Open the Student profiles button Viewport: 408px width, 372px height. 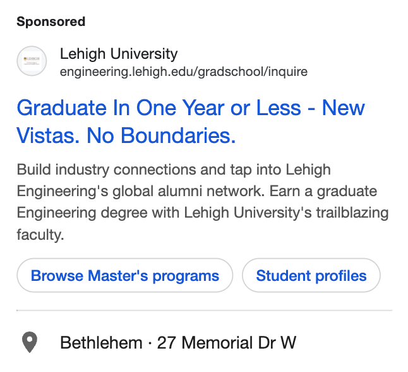311,276
